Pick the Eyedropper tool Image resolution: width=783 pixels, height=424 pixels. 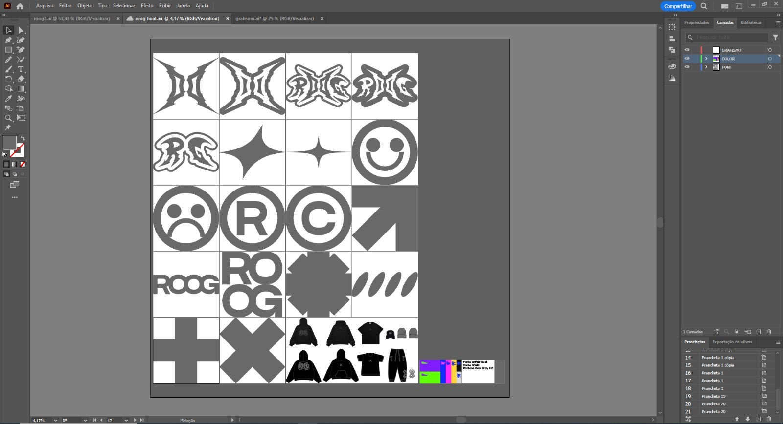(x=8, y=99)
